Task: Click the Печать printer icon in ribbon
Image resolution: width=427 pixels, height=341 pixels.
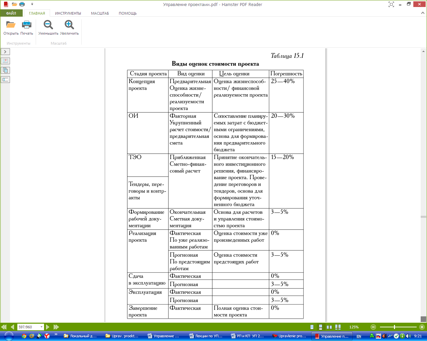Action: pyautogui.click(x=26, y=25)
